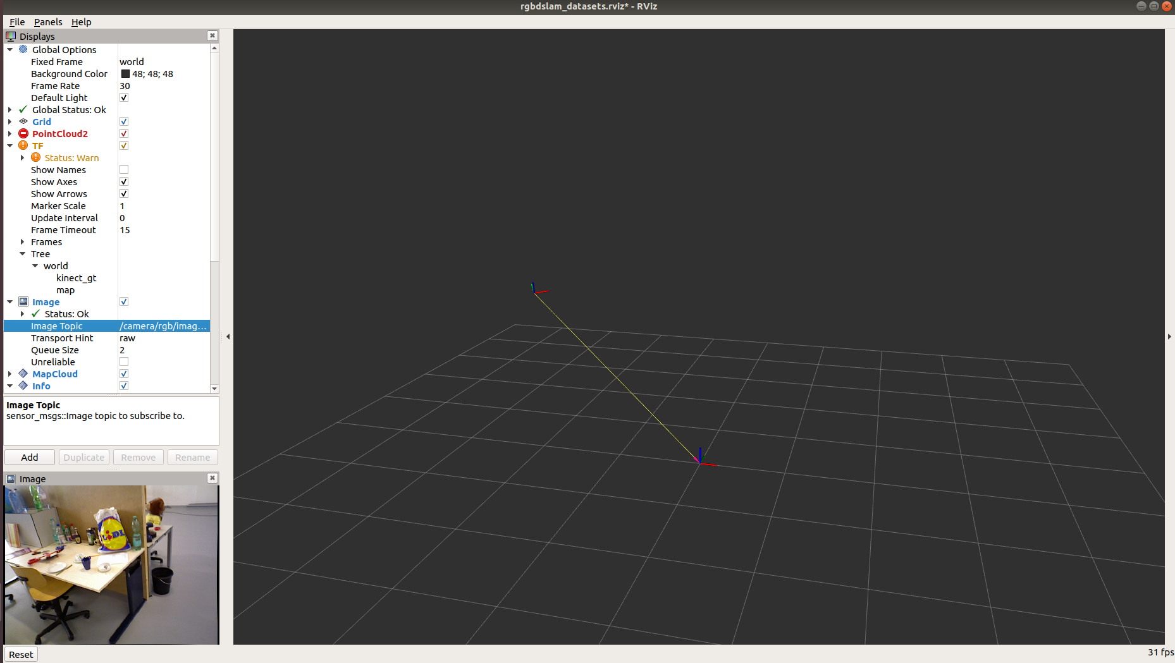1175x663 pixels.
Task: Expand the Frames list under TF
Action: coord(23,241)
